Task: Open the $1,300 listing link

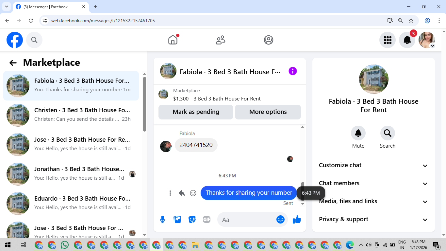Action: 217,99
